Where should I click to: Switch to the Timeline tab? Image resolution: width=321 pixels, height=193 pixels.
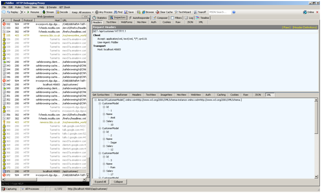(202, 18)
